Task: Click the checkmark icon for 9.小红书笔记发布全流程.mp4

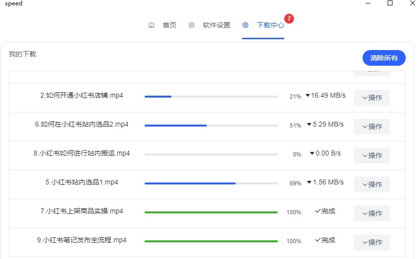Action: click(318, 240)
